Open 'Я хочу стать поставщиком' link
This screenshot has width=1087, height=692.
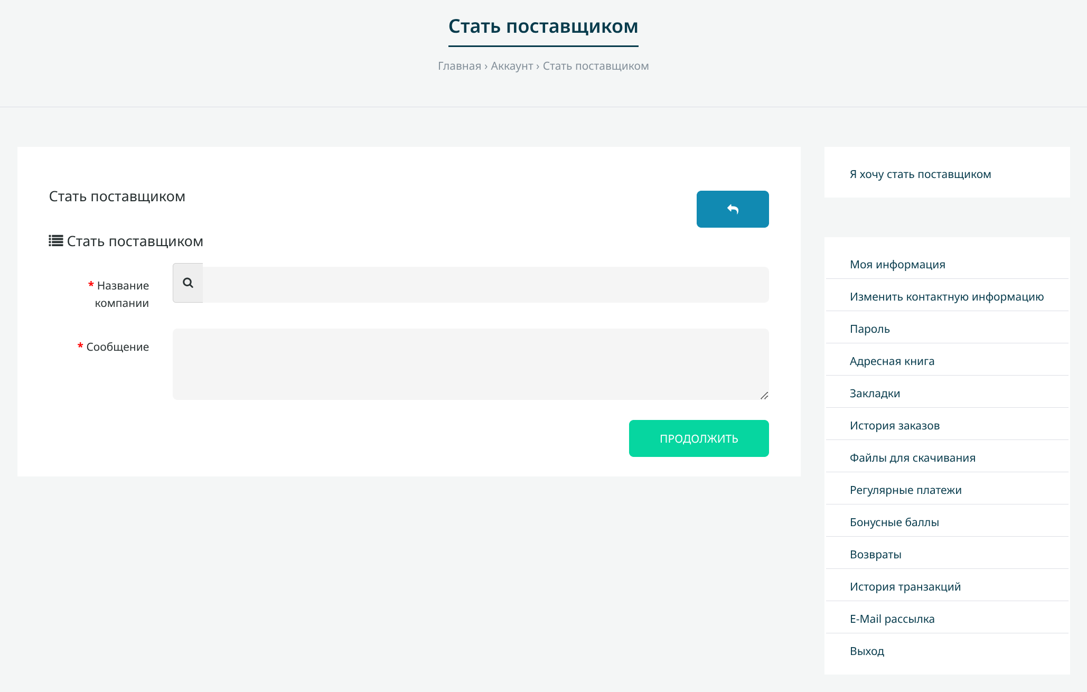[x=920, y=174]
